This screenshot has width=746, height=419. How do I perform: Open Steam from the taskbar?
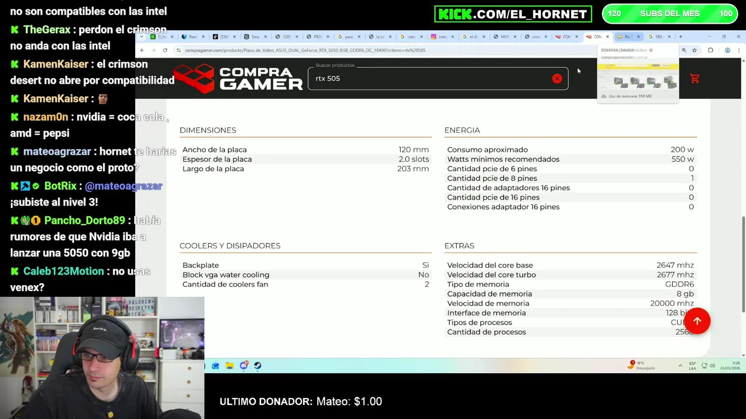pos(258,365)
